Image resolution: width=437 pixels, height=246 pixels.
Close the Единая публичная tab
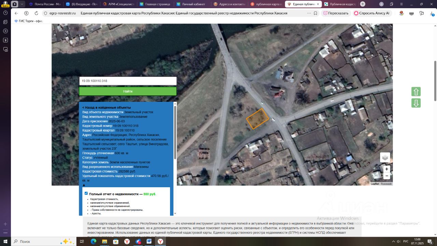[x=318, y=4]
